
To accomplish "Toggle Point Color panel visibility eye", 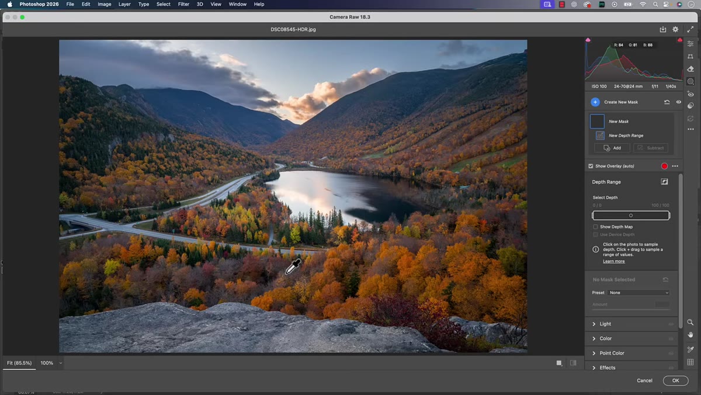I will [x=671, y=353].
